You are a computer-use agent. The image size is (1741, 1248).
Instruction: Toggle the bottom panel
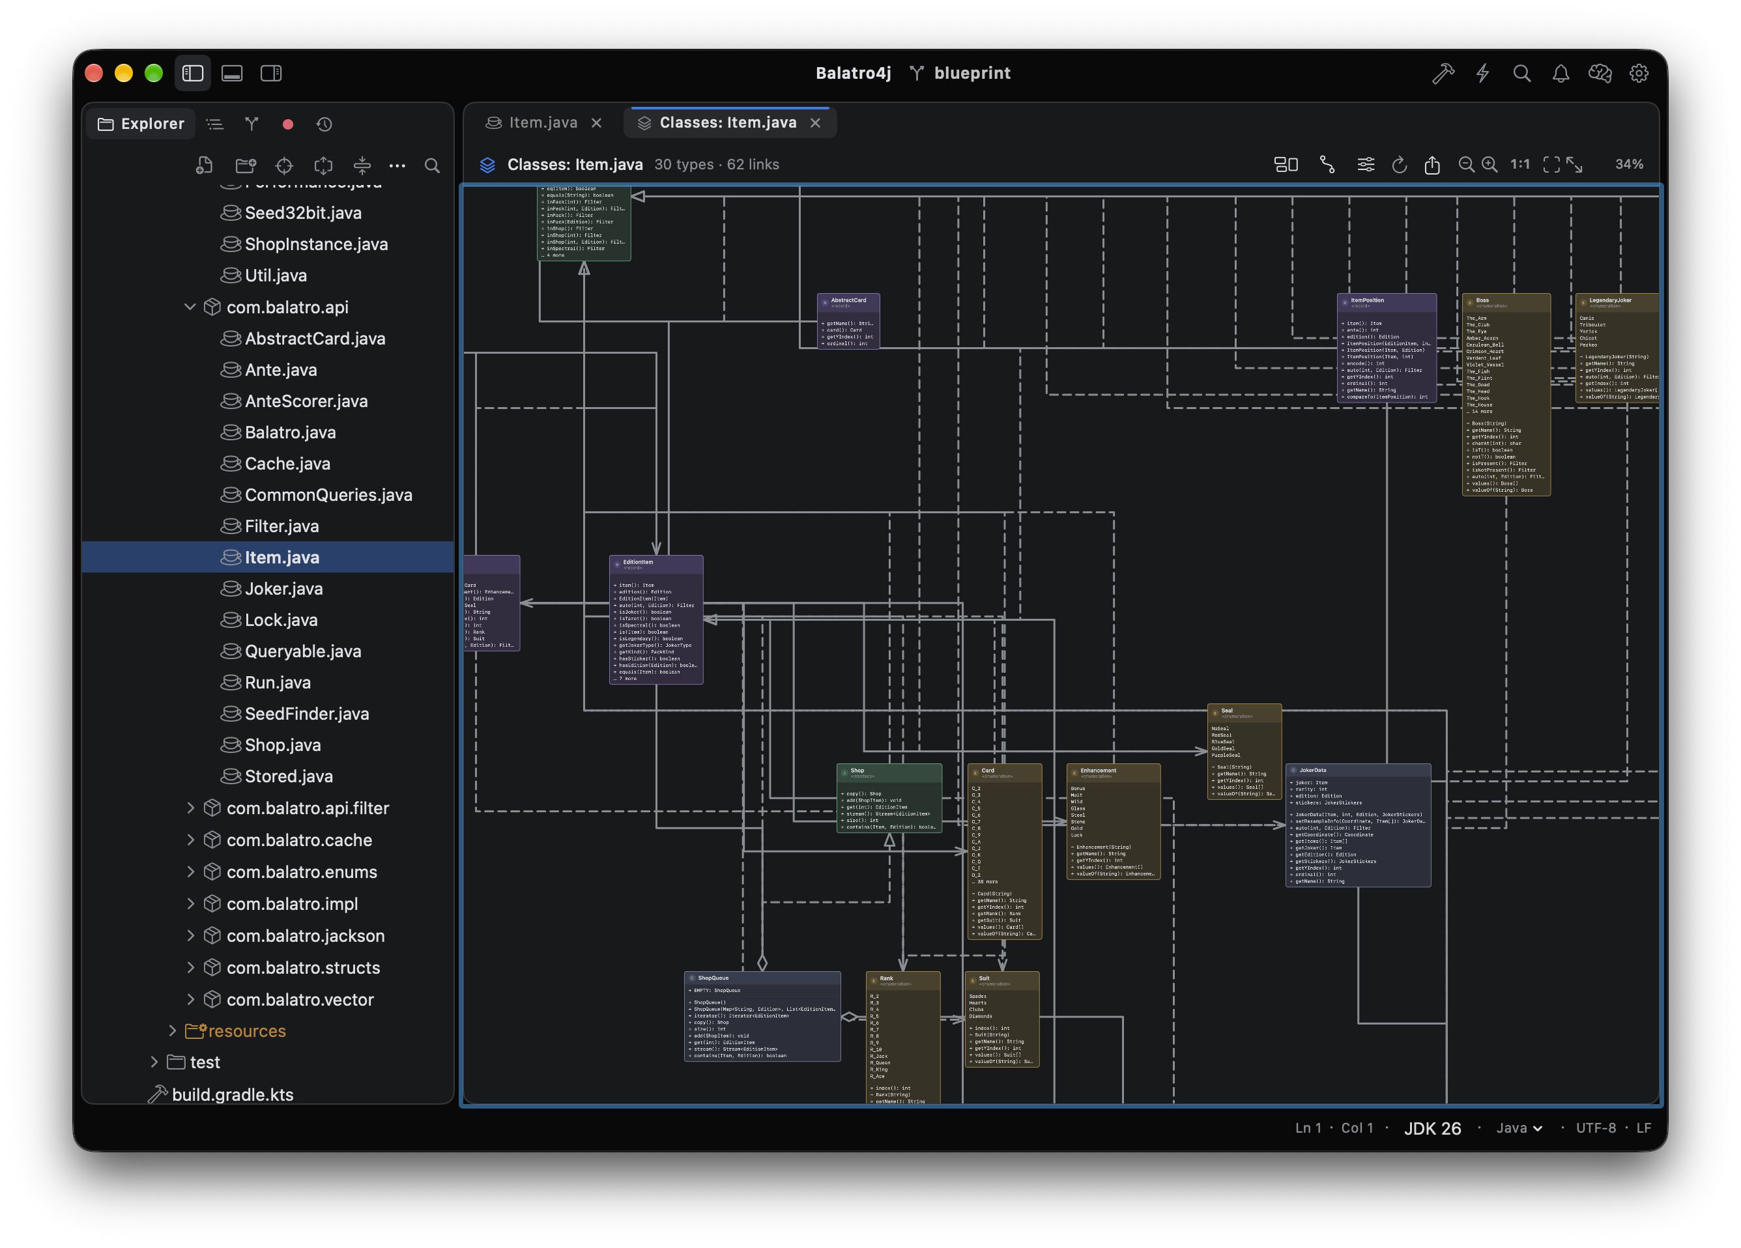click(232, 73)
